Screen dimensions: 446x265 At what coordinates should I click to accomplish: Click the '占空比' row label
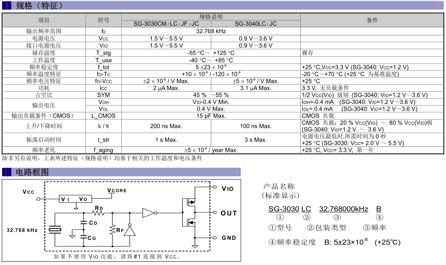[x=44, y=95]
